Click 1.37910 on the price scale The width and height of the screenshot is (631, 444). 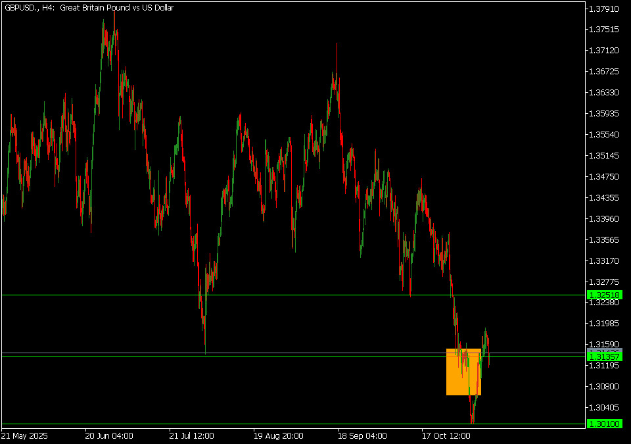click(x=604, y=9)
